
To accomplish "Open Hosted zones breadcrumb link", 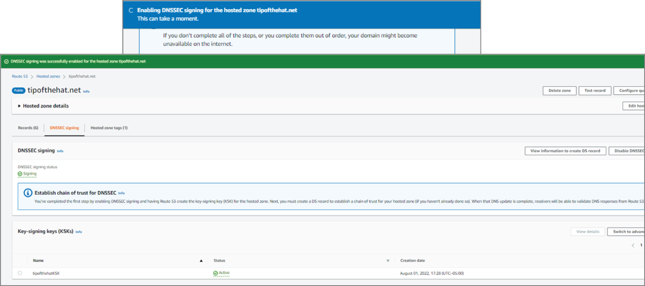I will pos(48,77).
